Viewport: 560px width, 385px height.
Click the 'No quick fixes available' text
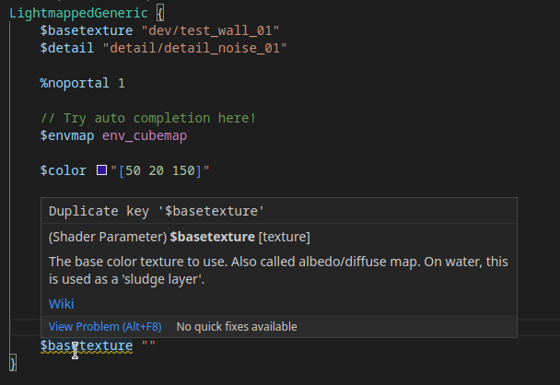point(237,327)
